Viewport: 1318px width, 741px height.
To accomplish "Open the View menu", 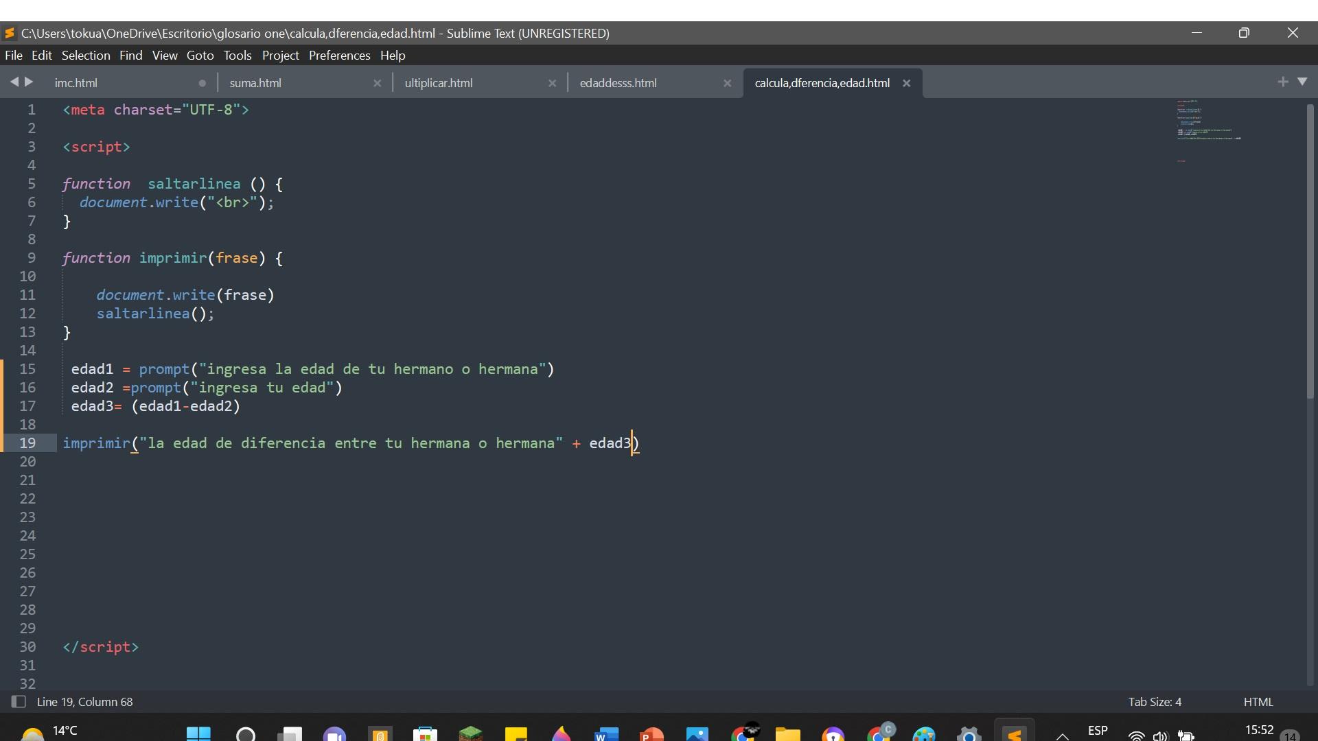I will pos(165,56).
